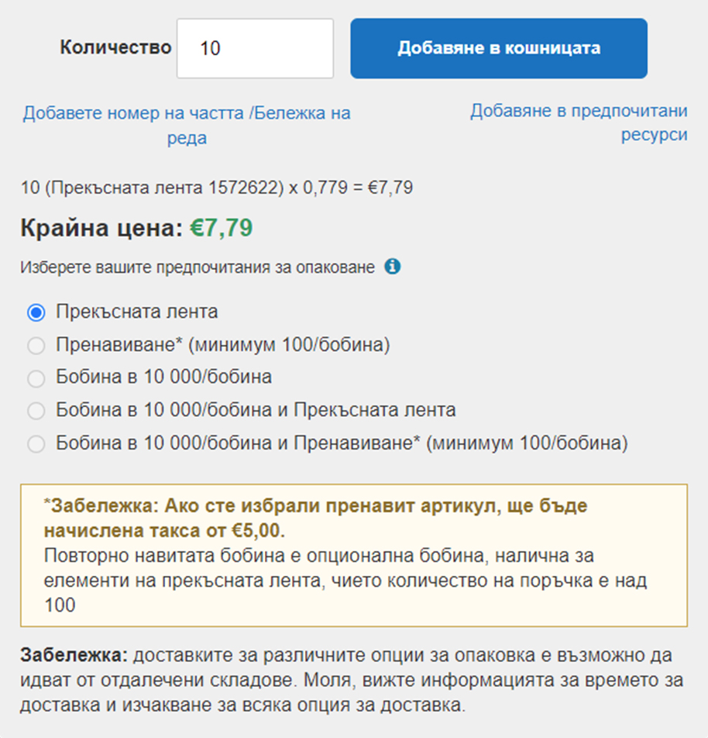The height and width of the screenshot is (738, 708).
Task: Click 'Изберете вашите предпочитания за опаковане' text
Action: (198, 267)
